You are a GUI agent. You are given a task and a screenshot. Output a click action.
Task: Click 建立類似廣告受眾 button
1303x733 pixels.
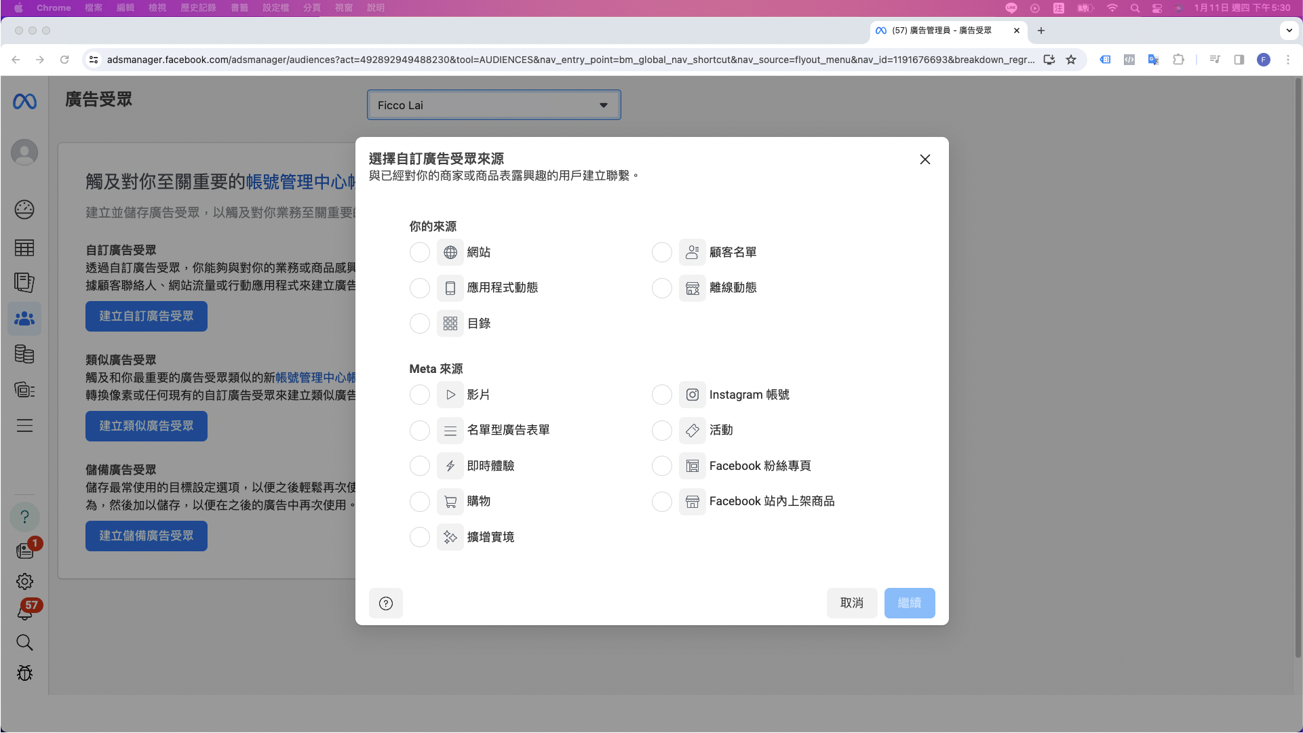(147, 427)
